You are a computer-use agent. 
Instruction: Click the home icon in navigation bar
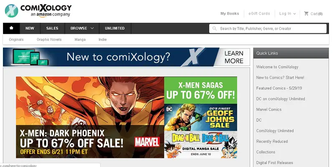pyautogui.click(x=11, y=28)
